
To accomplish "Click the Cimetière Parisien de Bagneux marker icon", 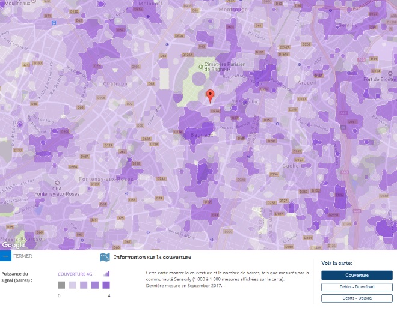I will click(x=201, y=67).
